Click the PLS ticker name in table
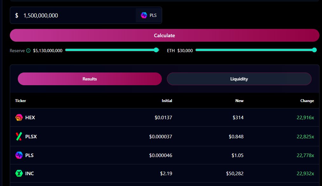 (x=29, y=155)
